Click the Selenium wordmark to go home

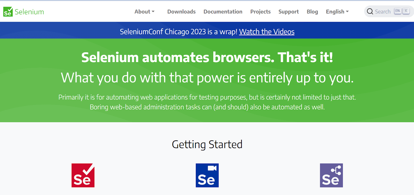pyautogui.click(x=29, y=12)
